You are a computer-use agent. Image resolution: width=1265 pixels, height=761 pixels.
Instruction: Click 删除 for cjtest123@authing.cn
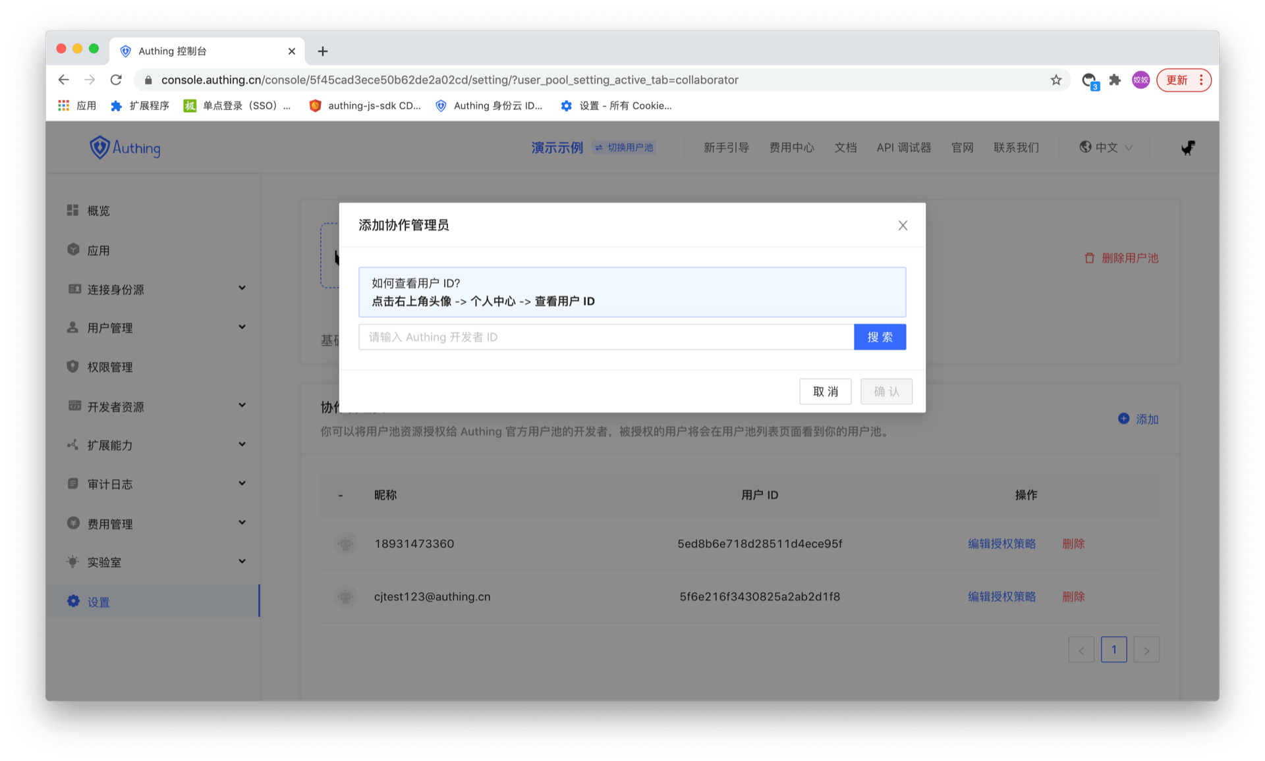(1073, 596)
